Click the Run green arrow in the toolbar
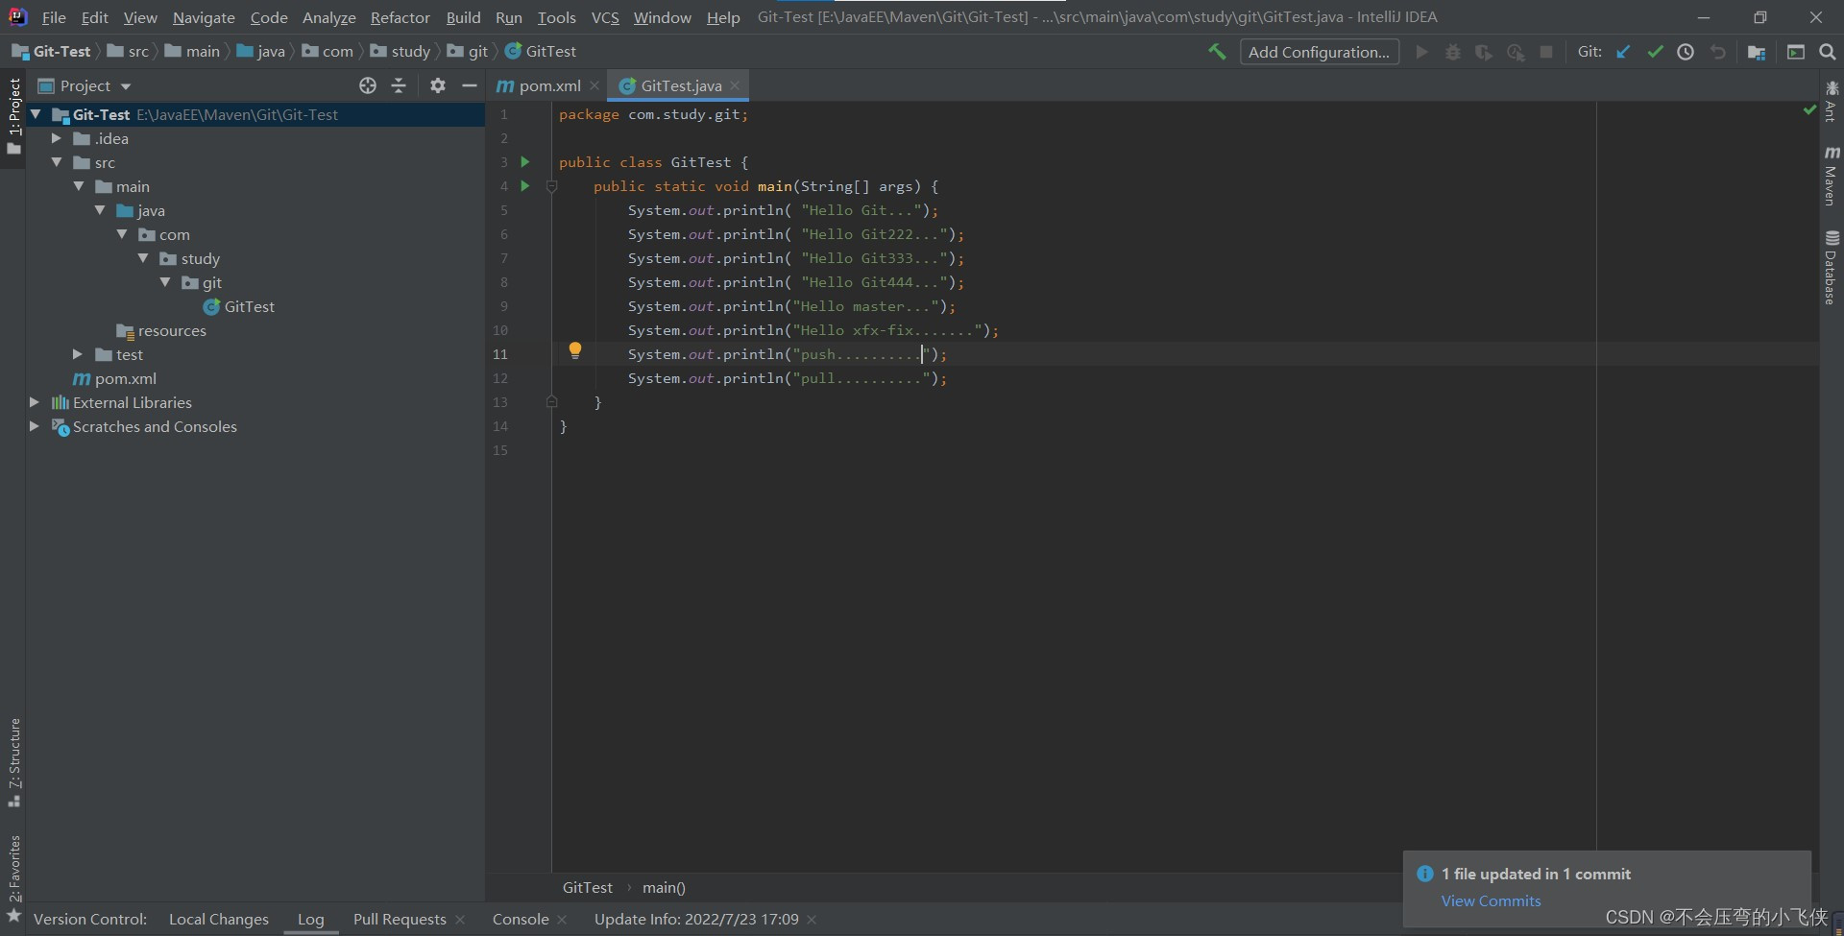This screenshot has width=1844, height=936. (x=1422, y=52)
